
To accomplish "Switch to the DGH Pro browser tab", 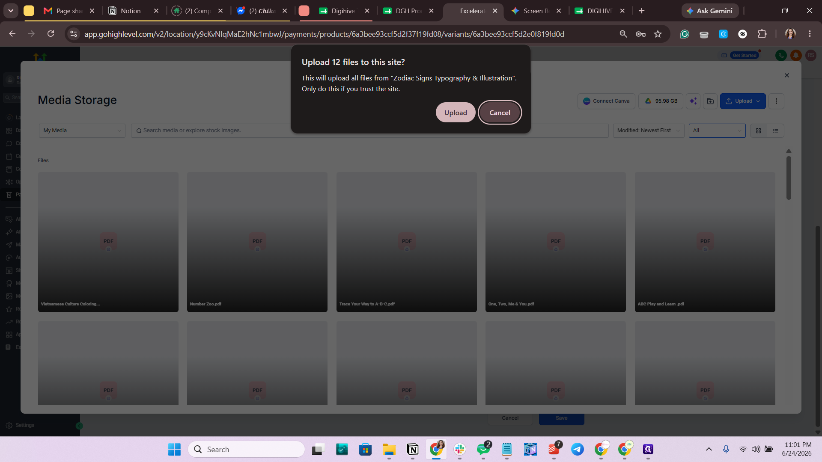I will pos(408,11).
